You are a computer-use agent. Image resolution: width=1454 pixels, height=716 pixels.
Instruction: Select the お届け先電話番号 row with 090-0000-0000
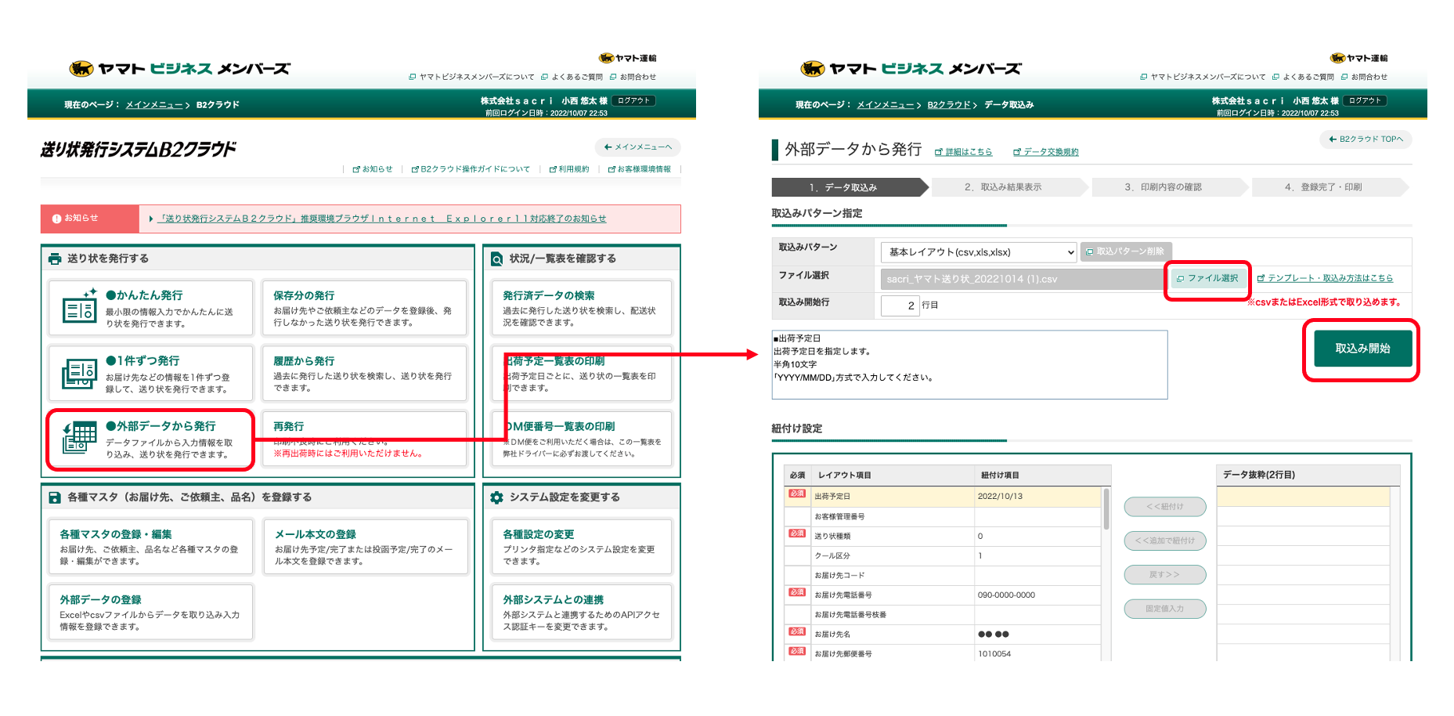pyautogui.click(x=943, y=595)
